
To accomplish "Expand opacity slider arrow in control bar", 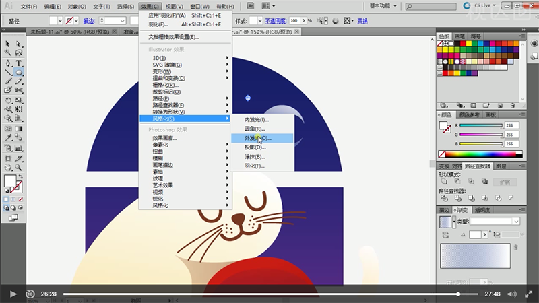I will pos(304,21).
